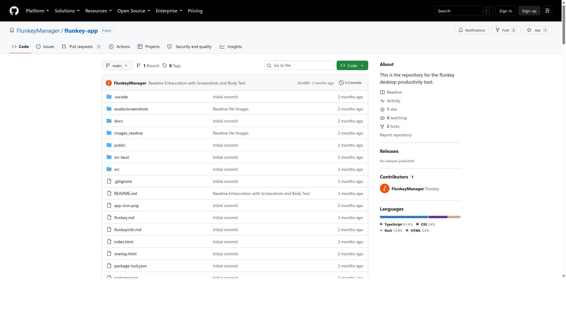
Task: Open commit hash 20c48f0
Action: pos(303,83)
